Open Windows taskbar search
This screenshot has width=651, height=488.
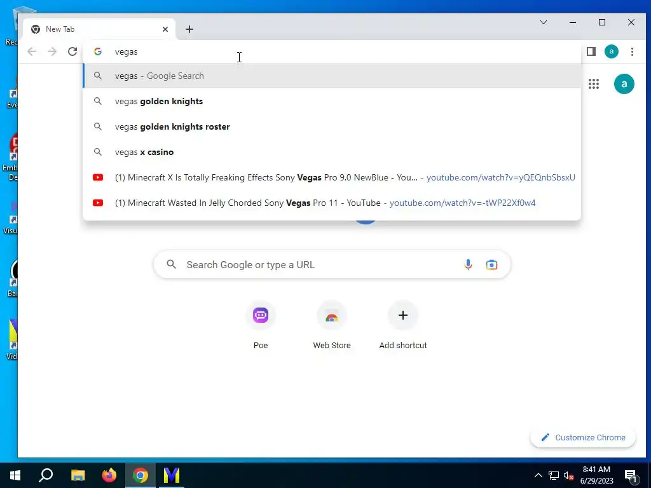pyautogui.click(x=46, y=475)
